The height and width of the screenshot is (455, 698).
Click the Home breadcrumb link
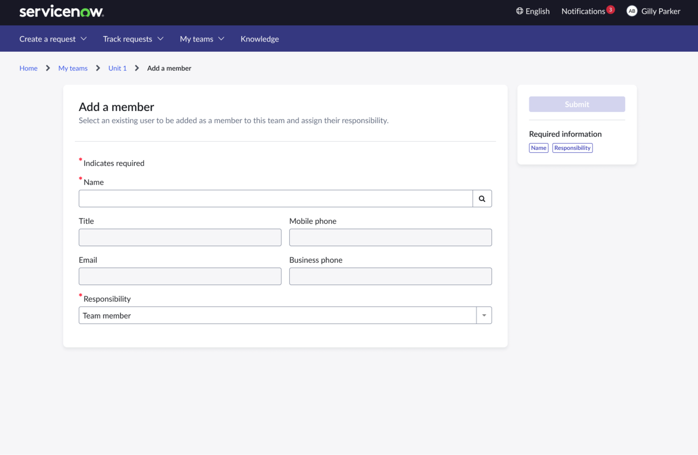[x=28, y=68]
